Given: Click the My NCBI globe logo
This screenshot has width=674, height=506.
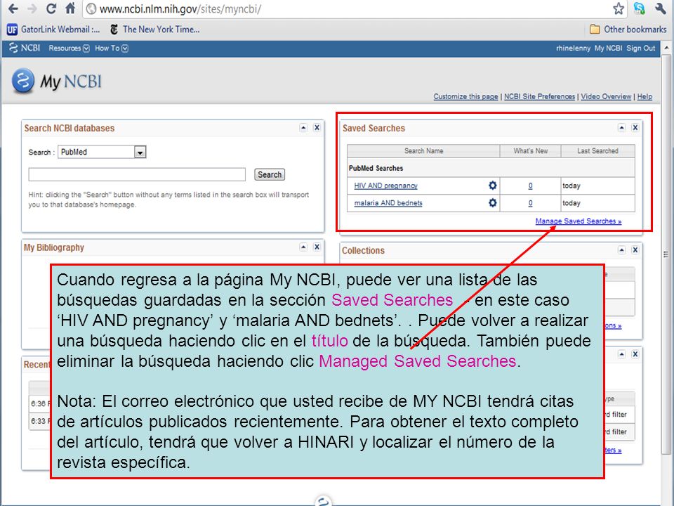Looking at the screenshot, I should [x=23, y=81].
